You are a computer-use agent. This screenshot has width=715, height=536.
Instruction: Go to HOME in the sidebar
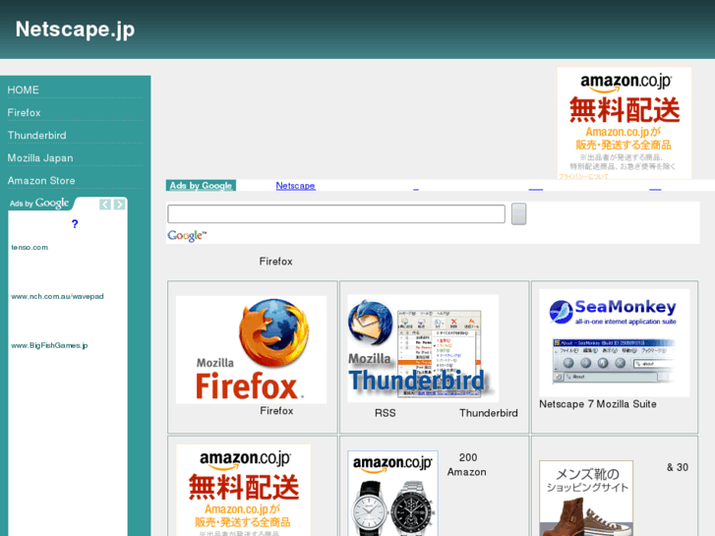tap(24, 89)
